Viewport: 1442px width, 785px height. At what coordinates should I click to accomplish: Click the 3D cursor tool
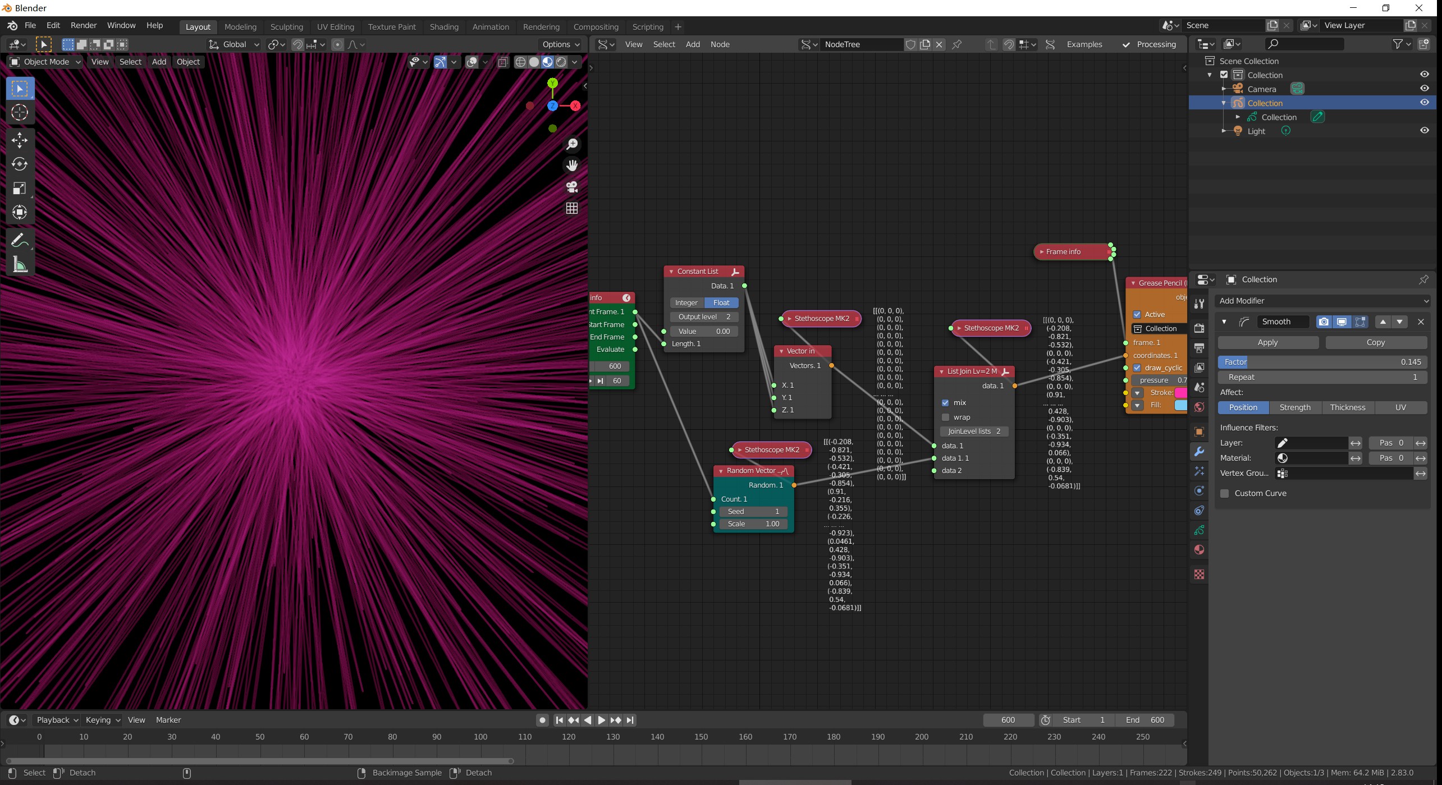(x=20, y=112)
